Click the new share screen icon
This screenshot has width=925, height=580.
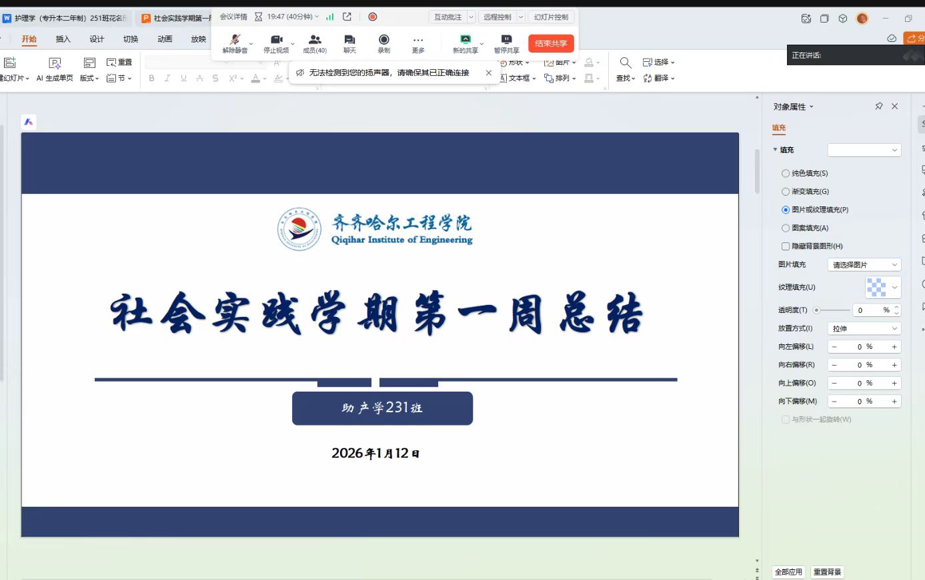click(465, 40)
